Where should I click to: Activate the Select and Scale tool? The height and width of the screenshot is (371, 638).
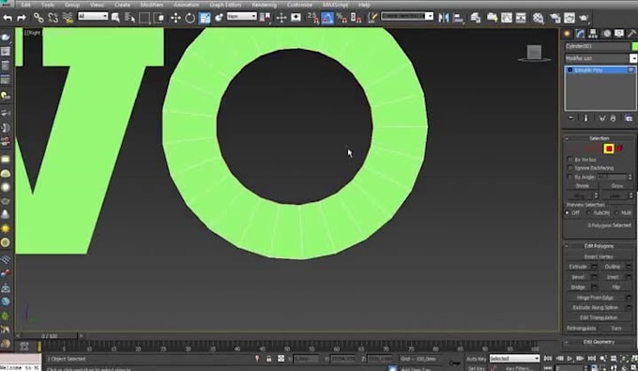click(x=205, y=18)
